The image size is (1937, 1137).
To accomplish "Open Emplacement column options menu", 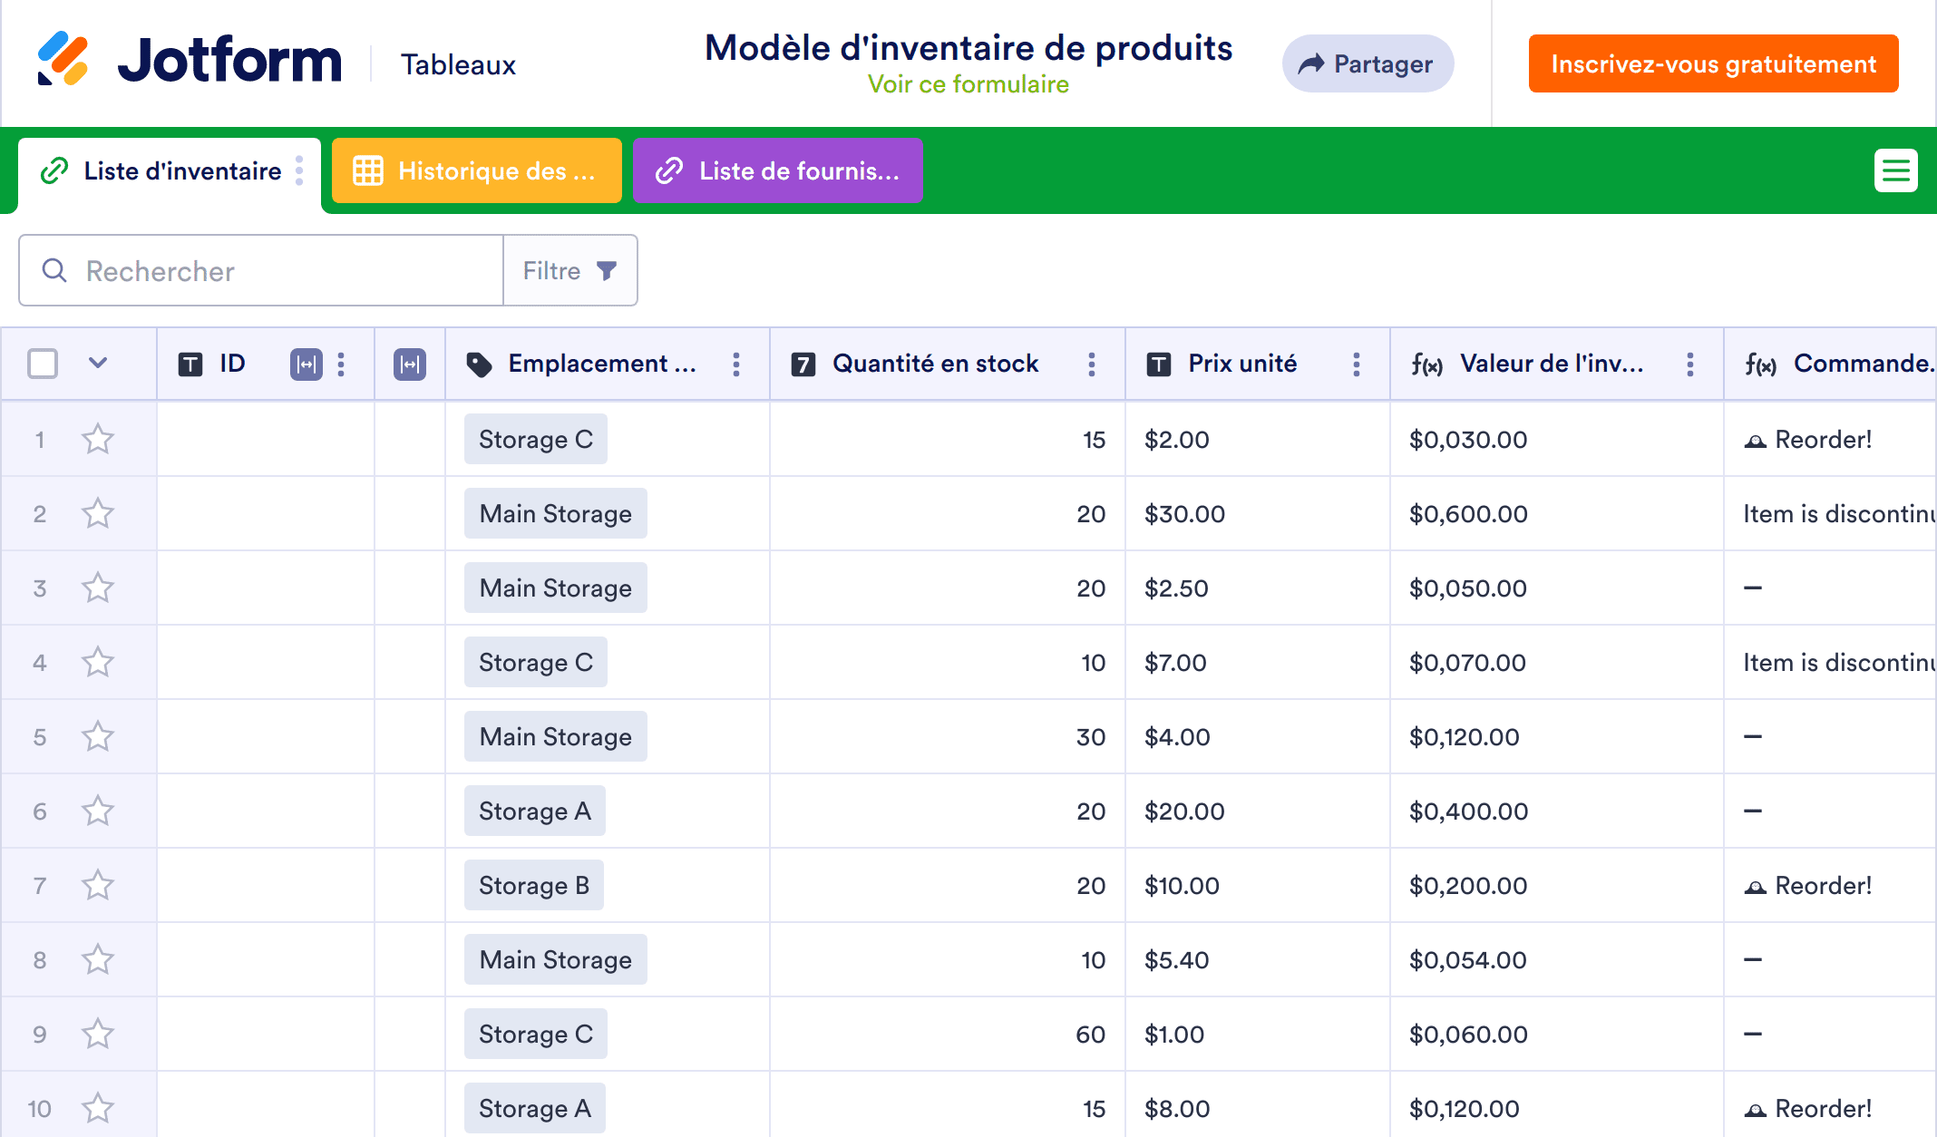I will 736,364.
